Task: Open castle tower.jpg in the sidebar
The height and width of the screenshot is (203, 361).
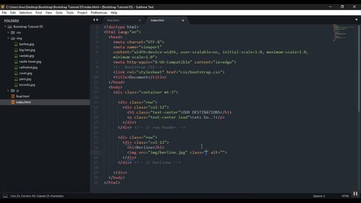Action: coord(30,61)
